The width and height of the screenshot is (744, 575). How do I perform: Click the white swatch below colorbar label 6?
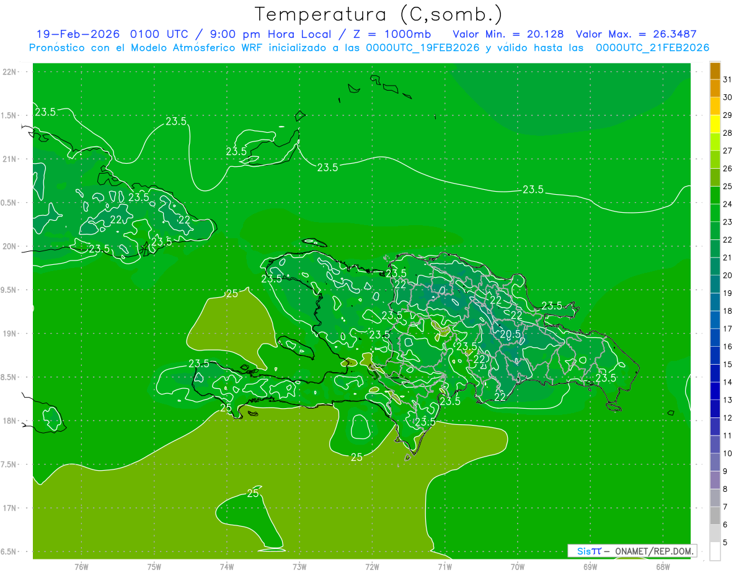[715, 551]
